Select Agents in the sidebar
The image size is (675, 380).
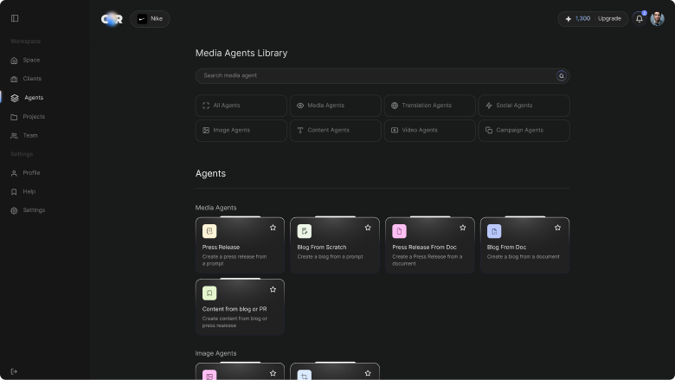click(27, 98)
